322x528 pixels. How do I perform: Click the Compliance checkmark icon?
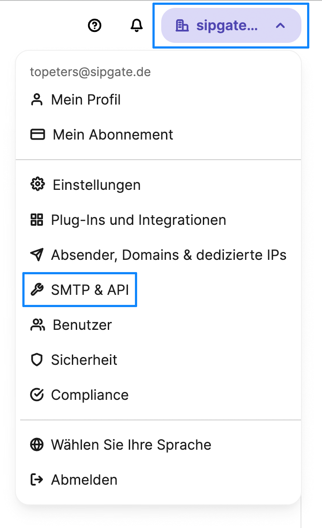[x=38, y=395]
